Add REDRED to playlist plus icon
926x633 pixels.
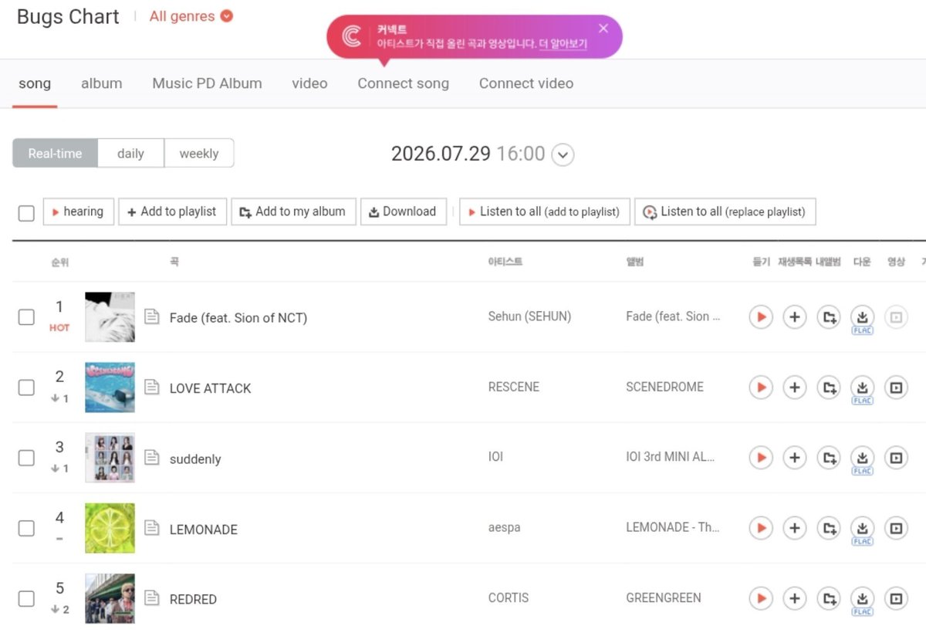795,598
